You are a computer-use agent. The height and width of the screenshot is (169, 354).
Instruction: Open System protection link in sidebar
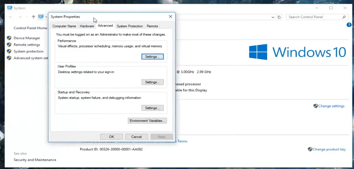(x=29, y=51)
